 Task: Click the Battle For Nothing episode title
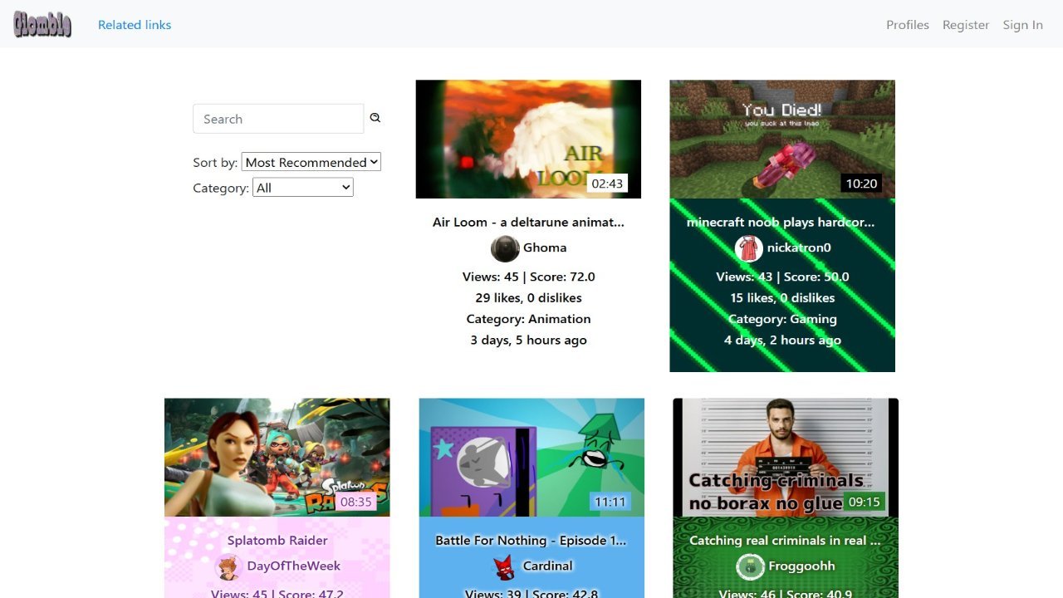coord(531,540)
